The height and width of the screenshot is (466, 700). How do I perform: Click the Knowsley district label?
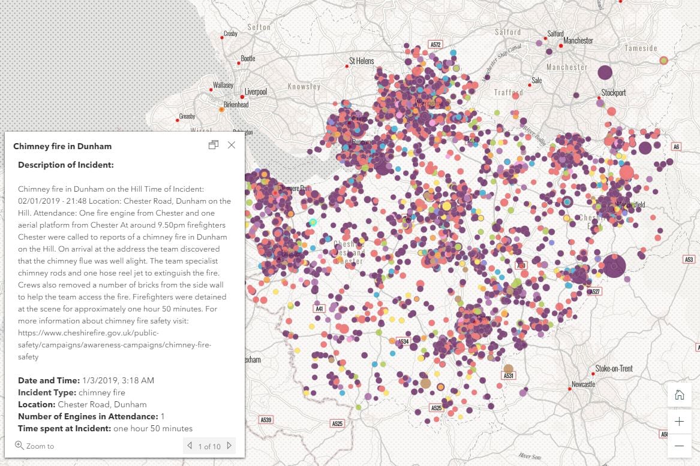[304, 86]
